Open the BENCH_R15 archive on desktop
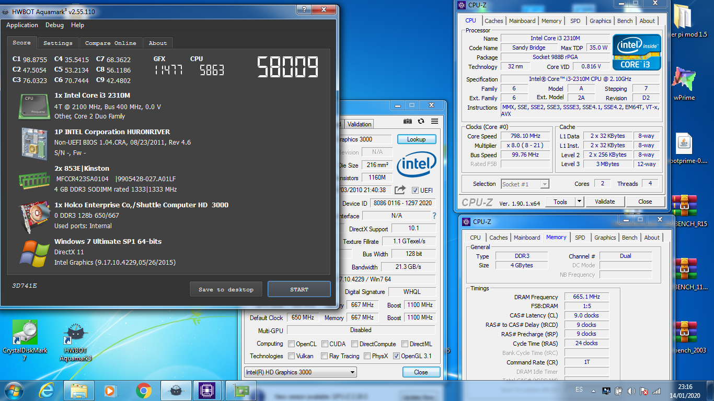Image resolution: width=714 pixels, height=401 pixels. (x=684, y=211)
